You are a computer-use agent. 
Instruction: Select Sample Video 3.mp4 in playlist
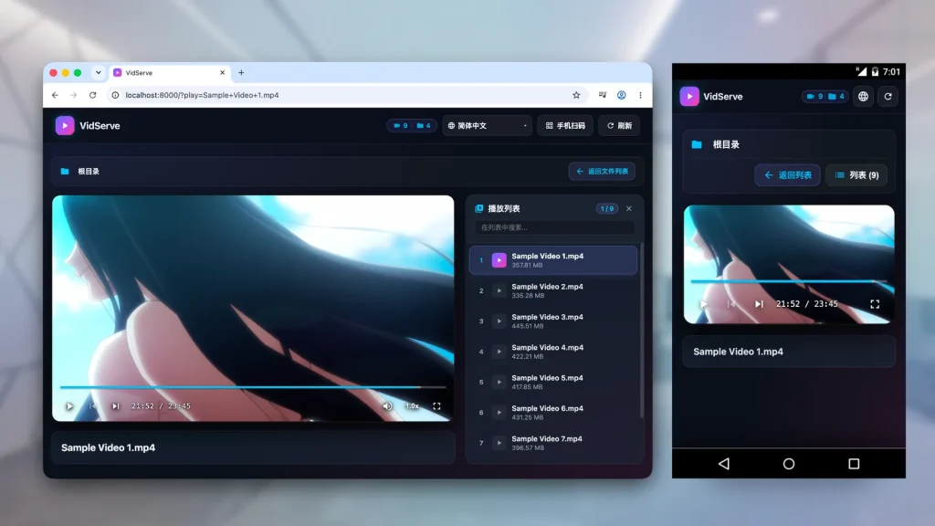[553, 321]
